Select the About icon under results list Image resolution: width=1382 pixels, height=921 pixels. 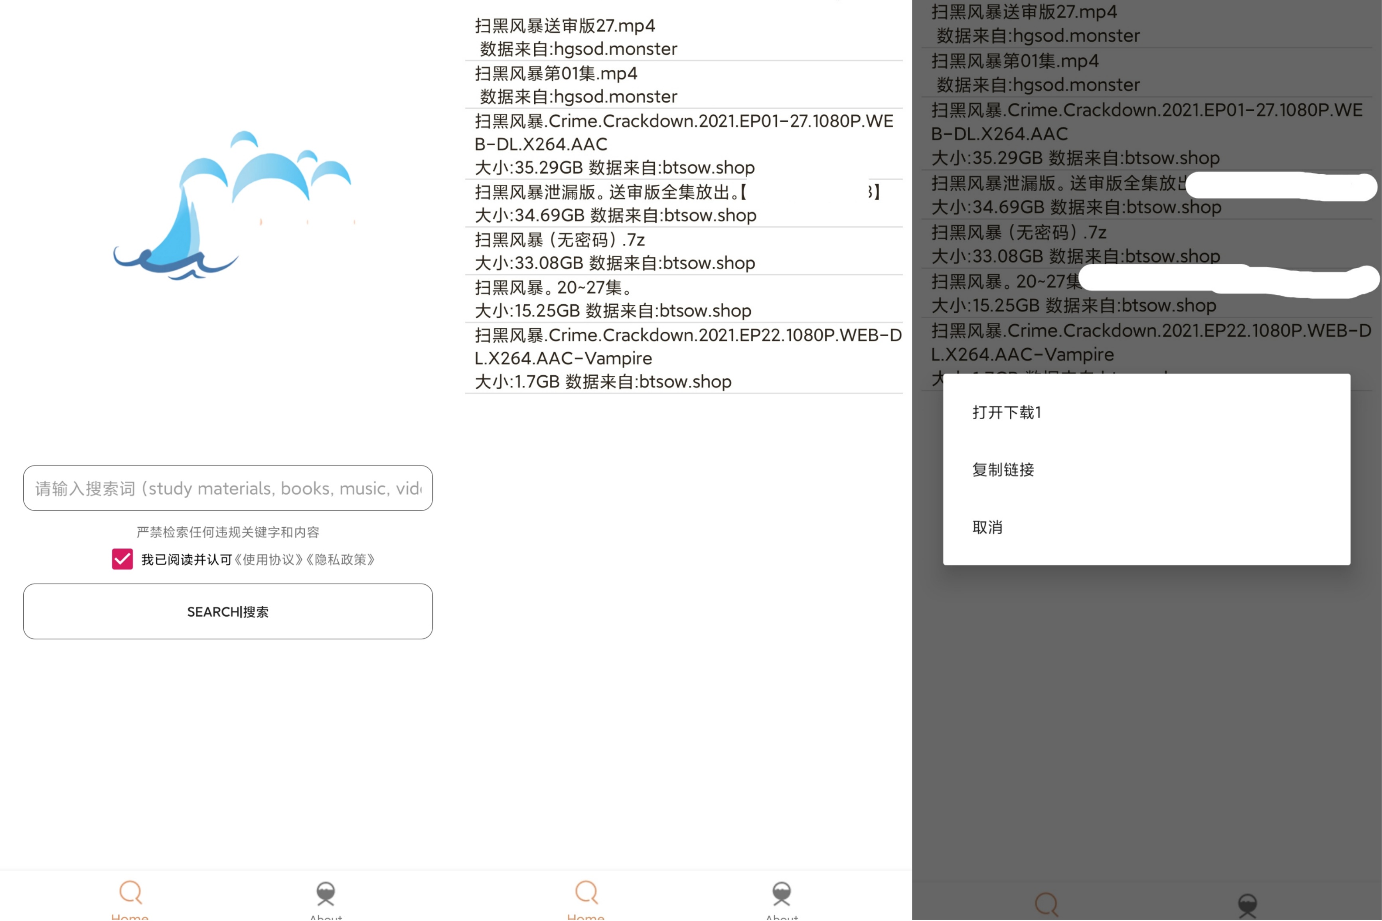pos(782,891)
